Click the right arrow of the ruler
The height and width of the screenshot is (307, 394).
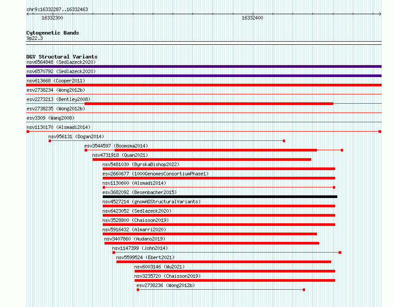[380, 14]
